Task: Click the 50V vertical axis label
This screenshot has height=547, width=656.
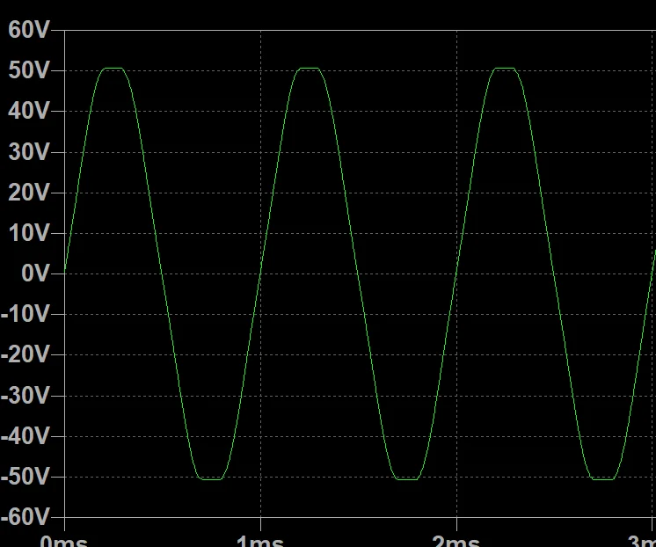Action: (x=29, y=70)
